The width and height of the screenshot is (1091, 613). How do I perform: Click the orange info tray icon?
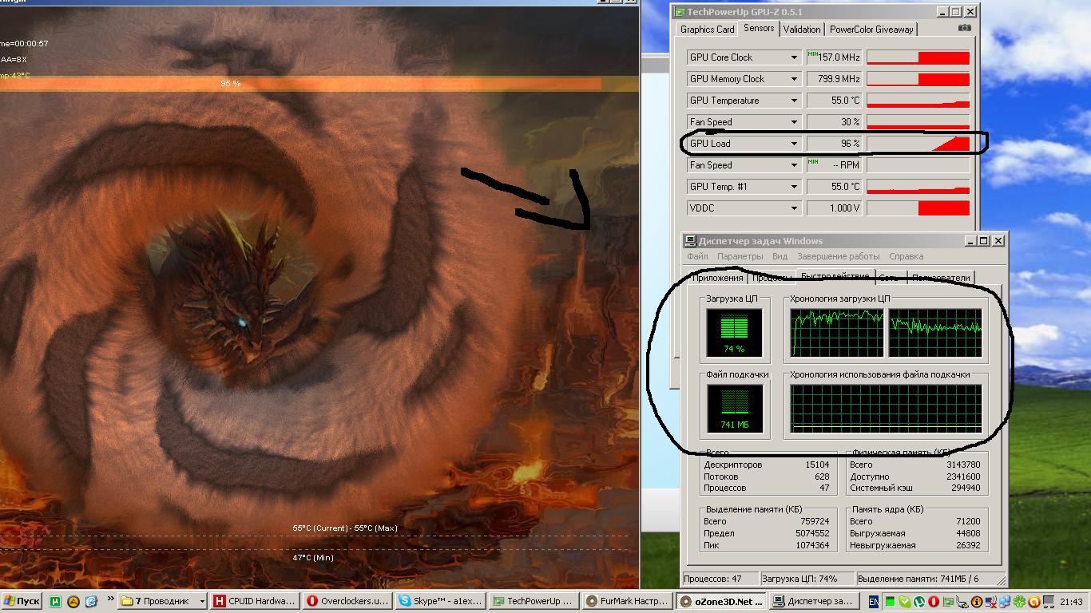(977, 602)
